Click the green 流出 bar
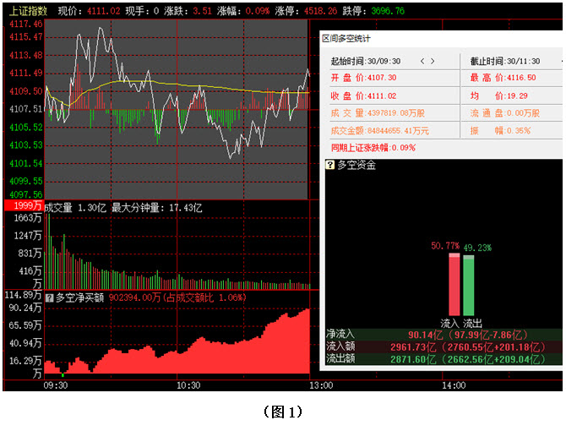The height and width of the screenshot is (431, 566). pos(469,285)
